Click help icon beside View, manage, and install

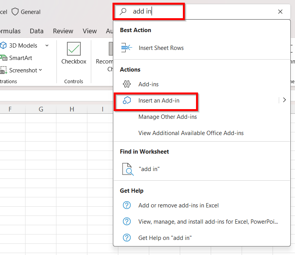[x=126, y=221]
